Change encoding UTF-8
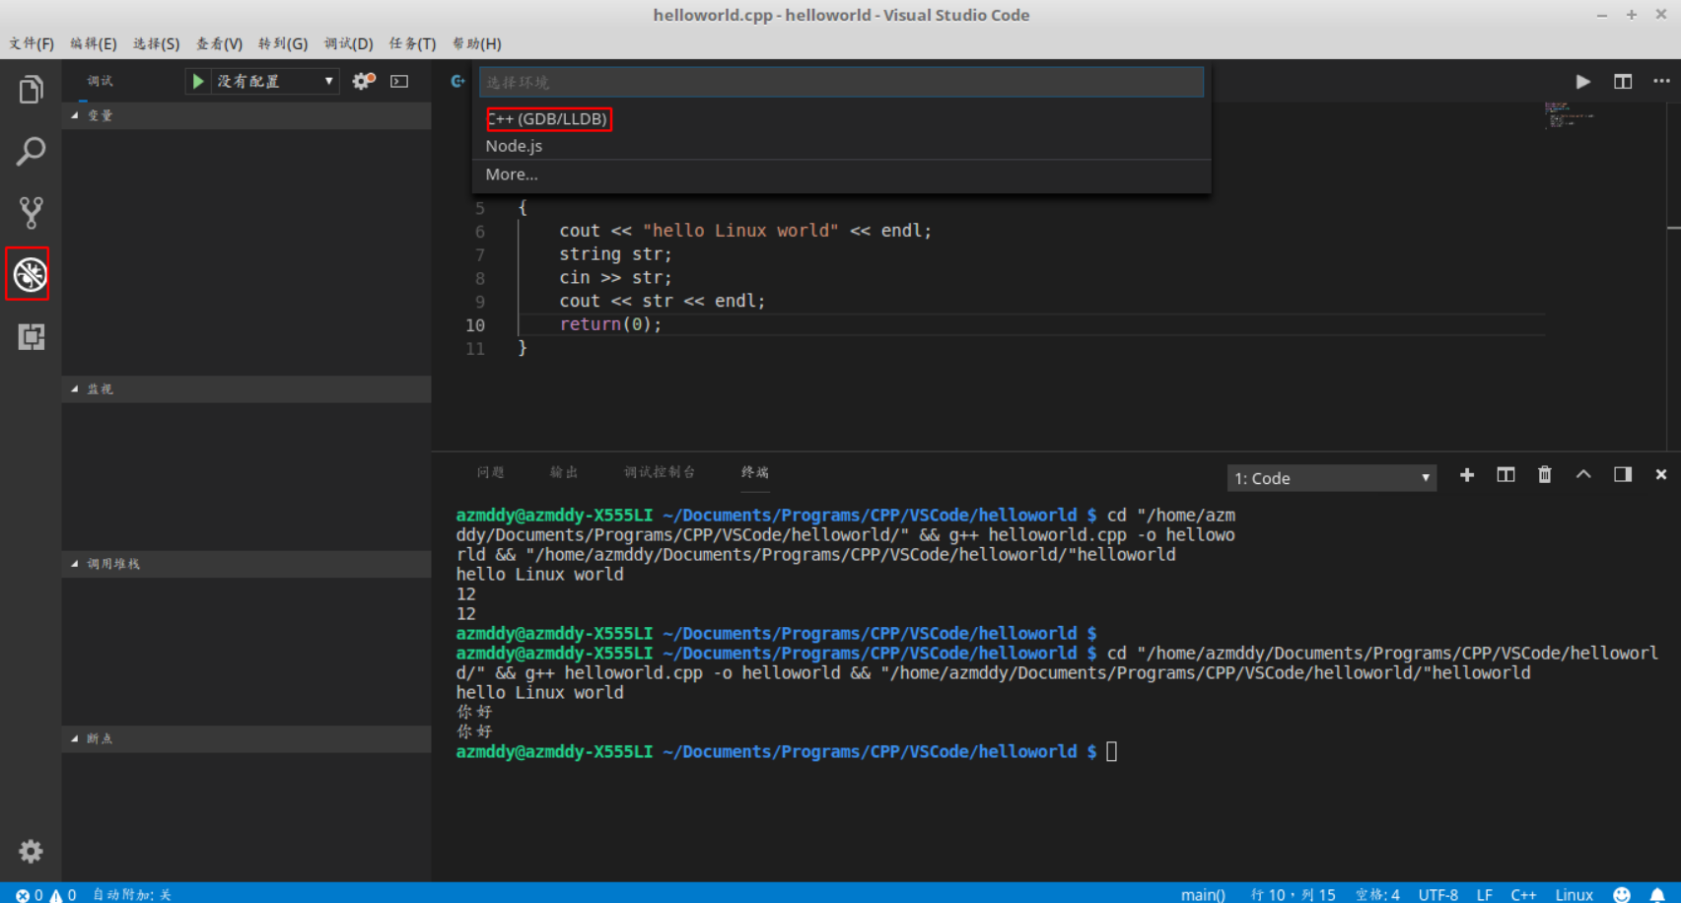 (x=1437, y=894)
